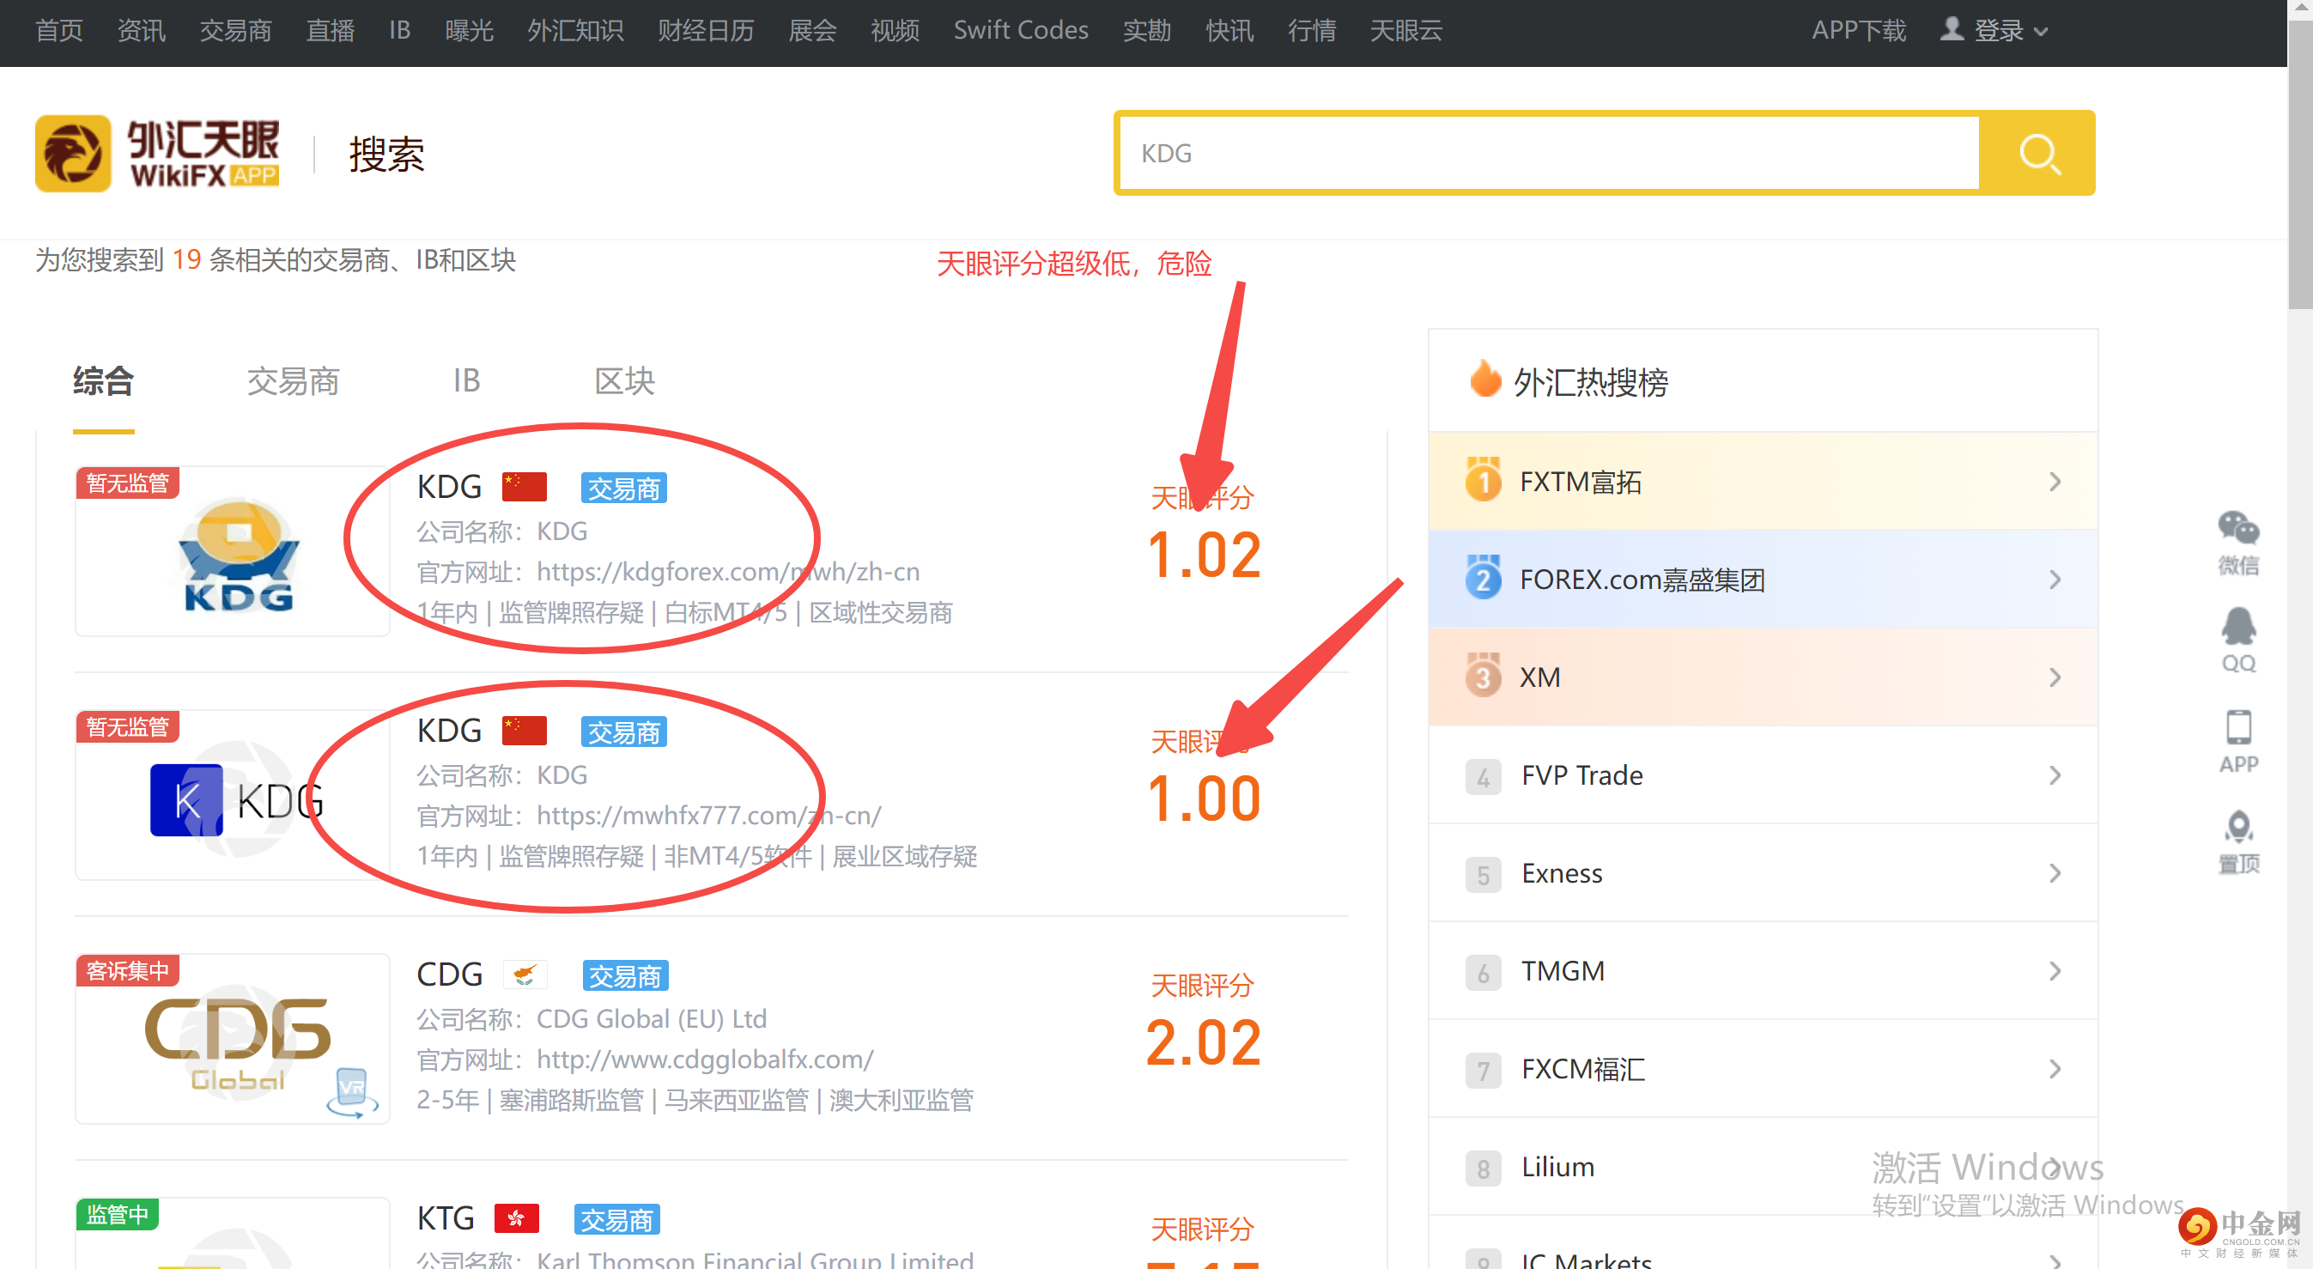The image size is (2313, 1269).
Task: Open the 财经日历 menu item
Action: 706,30
